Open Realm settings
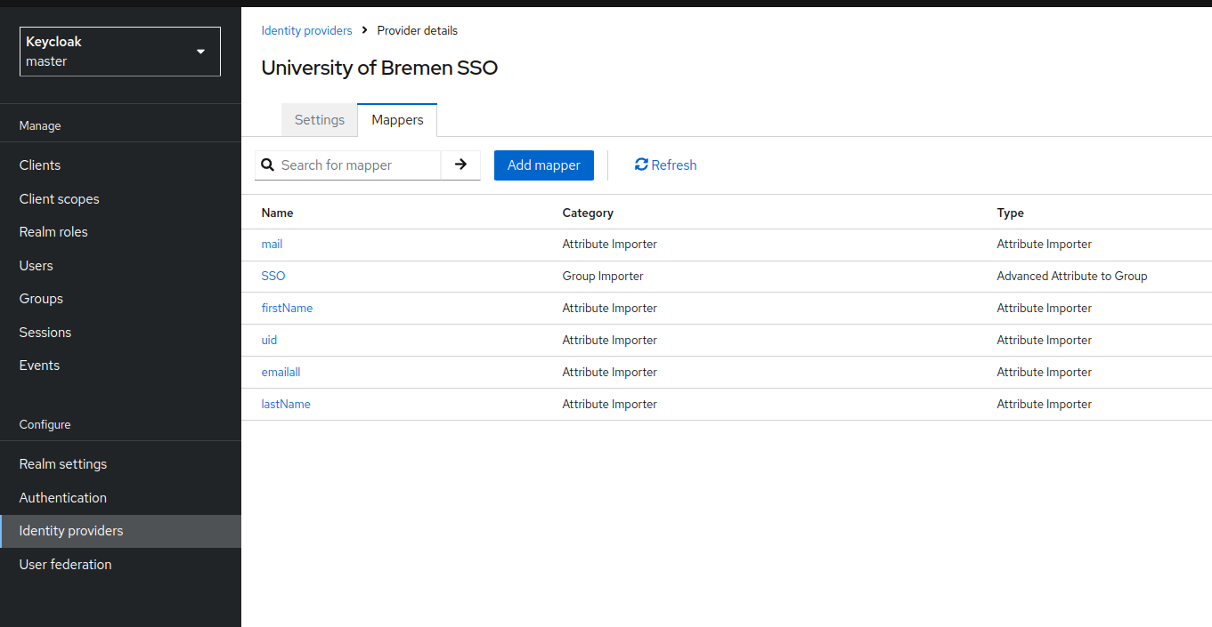 click(x=120, y=464)
